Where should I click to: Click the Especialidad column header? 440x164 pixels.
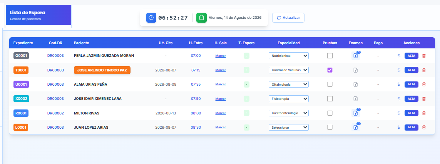(x=289, y=43)
